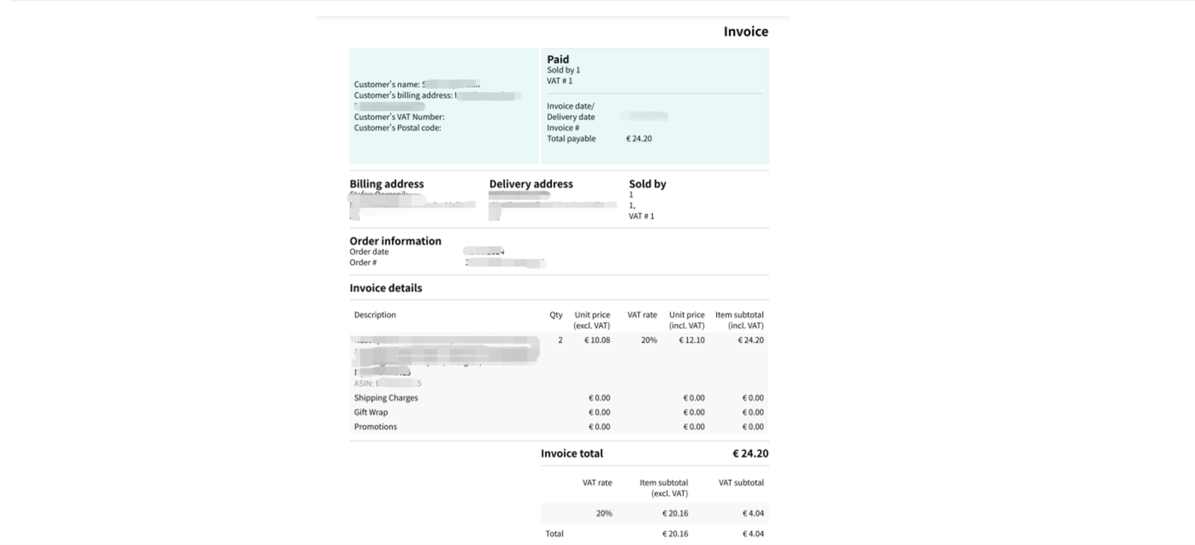The height and width of the screenshot is (545, 1195).
Task: Click the Billing address heading
Action: click(x=386, y=184)
